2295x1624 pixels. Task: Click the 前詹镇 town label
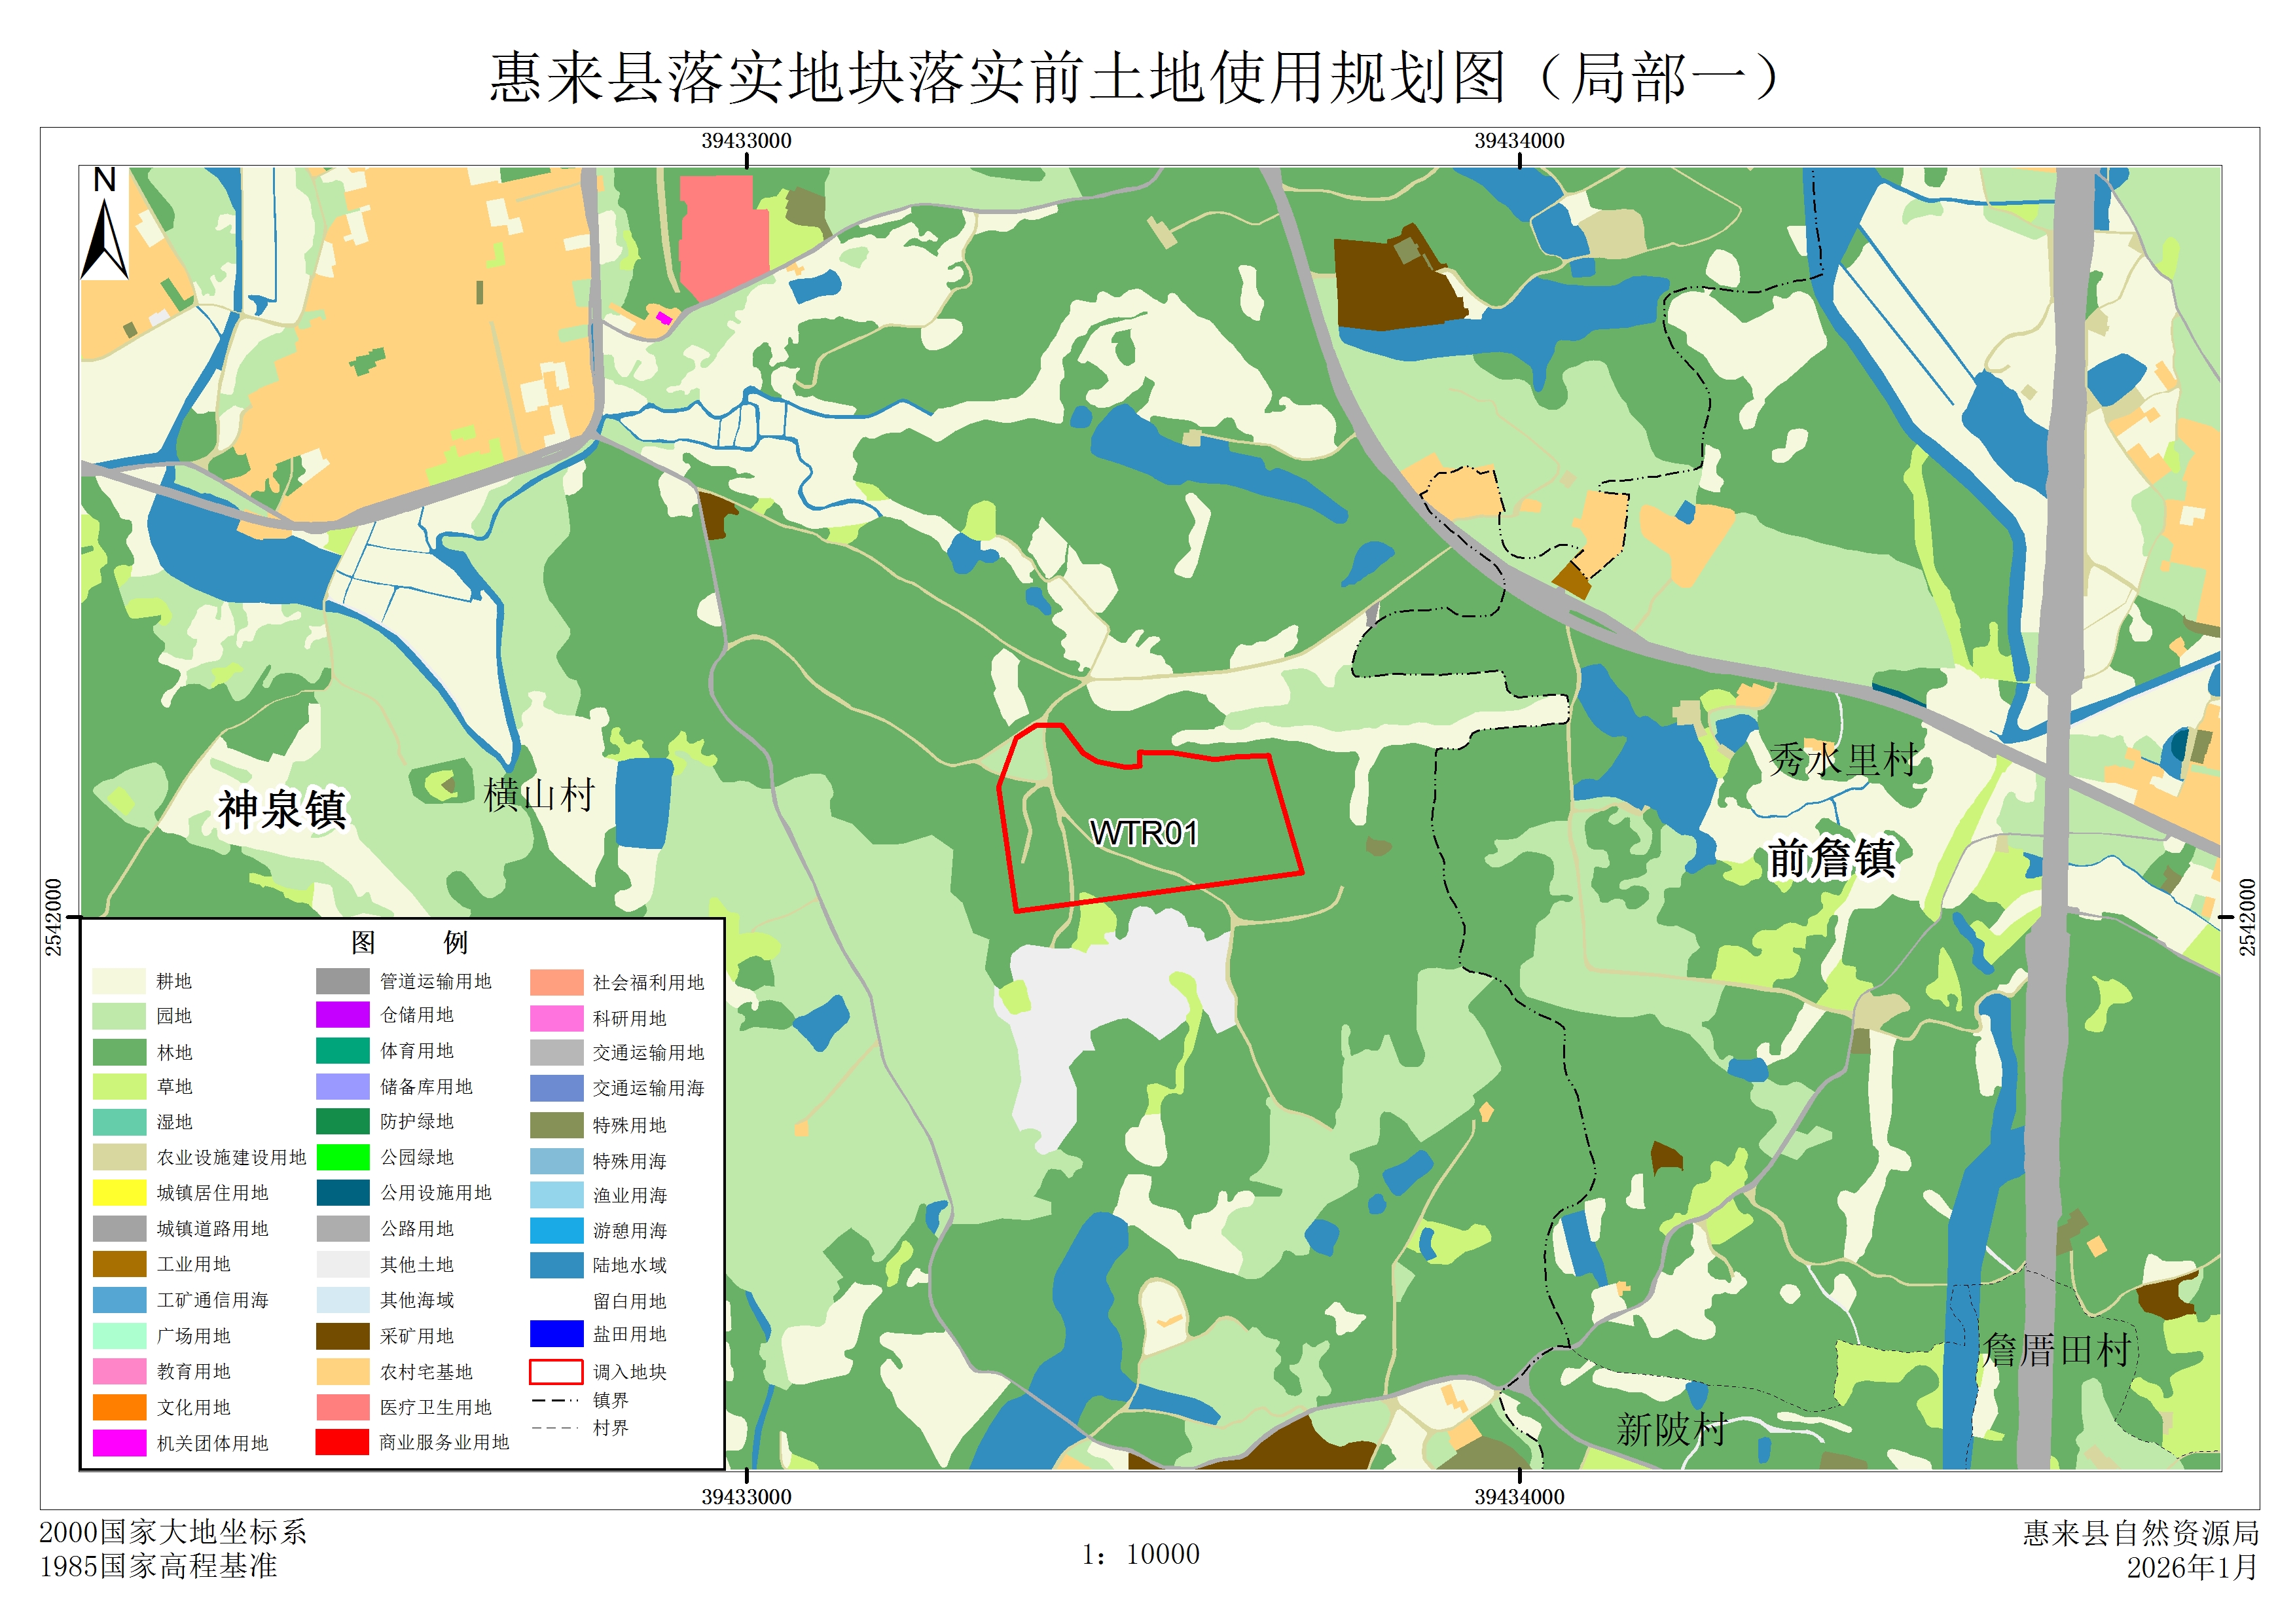(1831, 858)
